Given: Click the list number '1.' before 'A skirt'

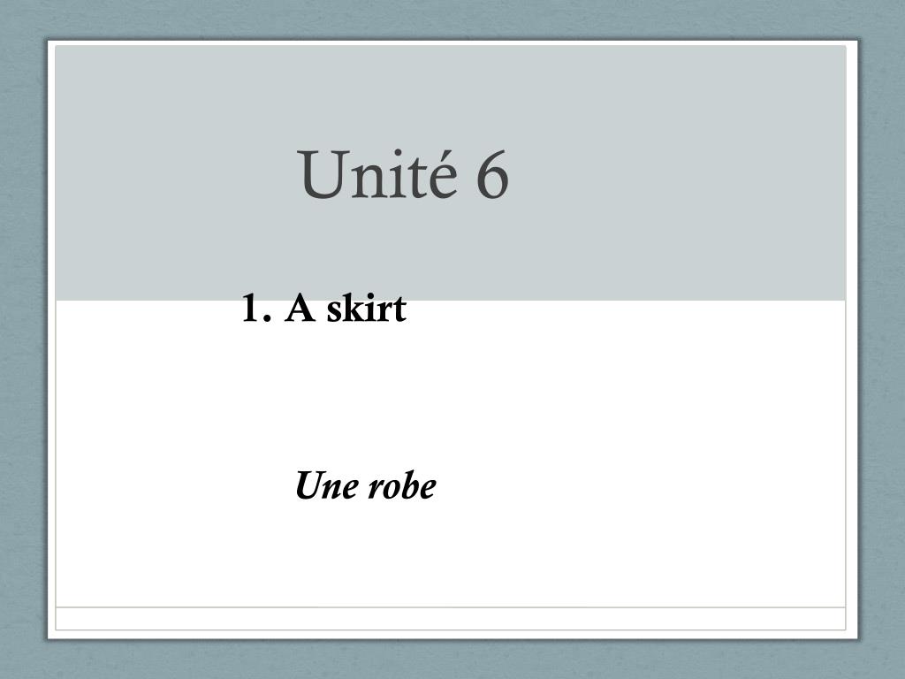Looking at the screenshot, I should (256, 309).
